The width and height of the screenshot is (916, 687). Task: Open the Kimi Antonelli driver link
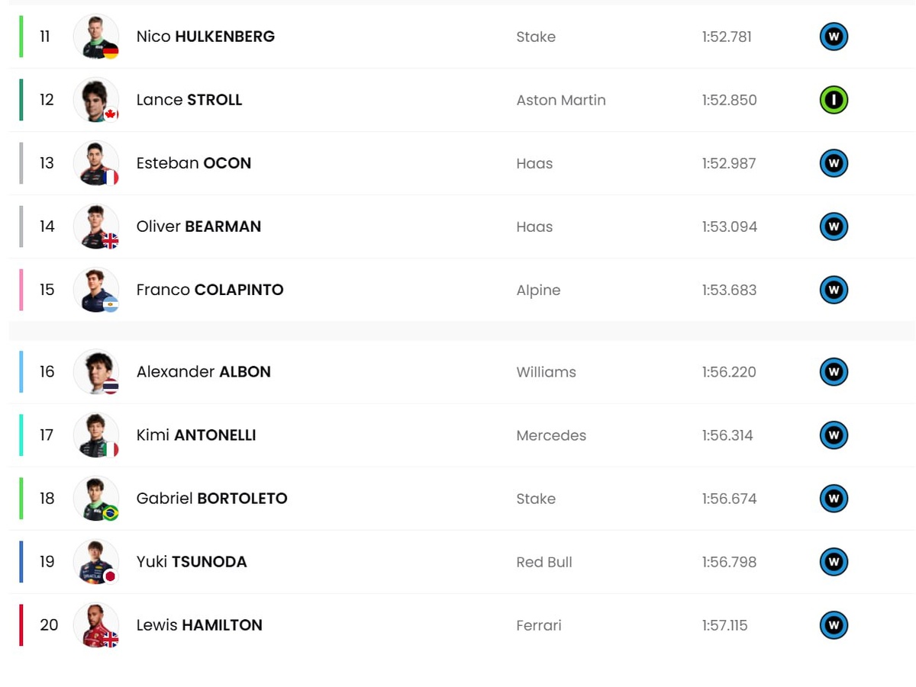click(196, 435)
